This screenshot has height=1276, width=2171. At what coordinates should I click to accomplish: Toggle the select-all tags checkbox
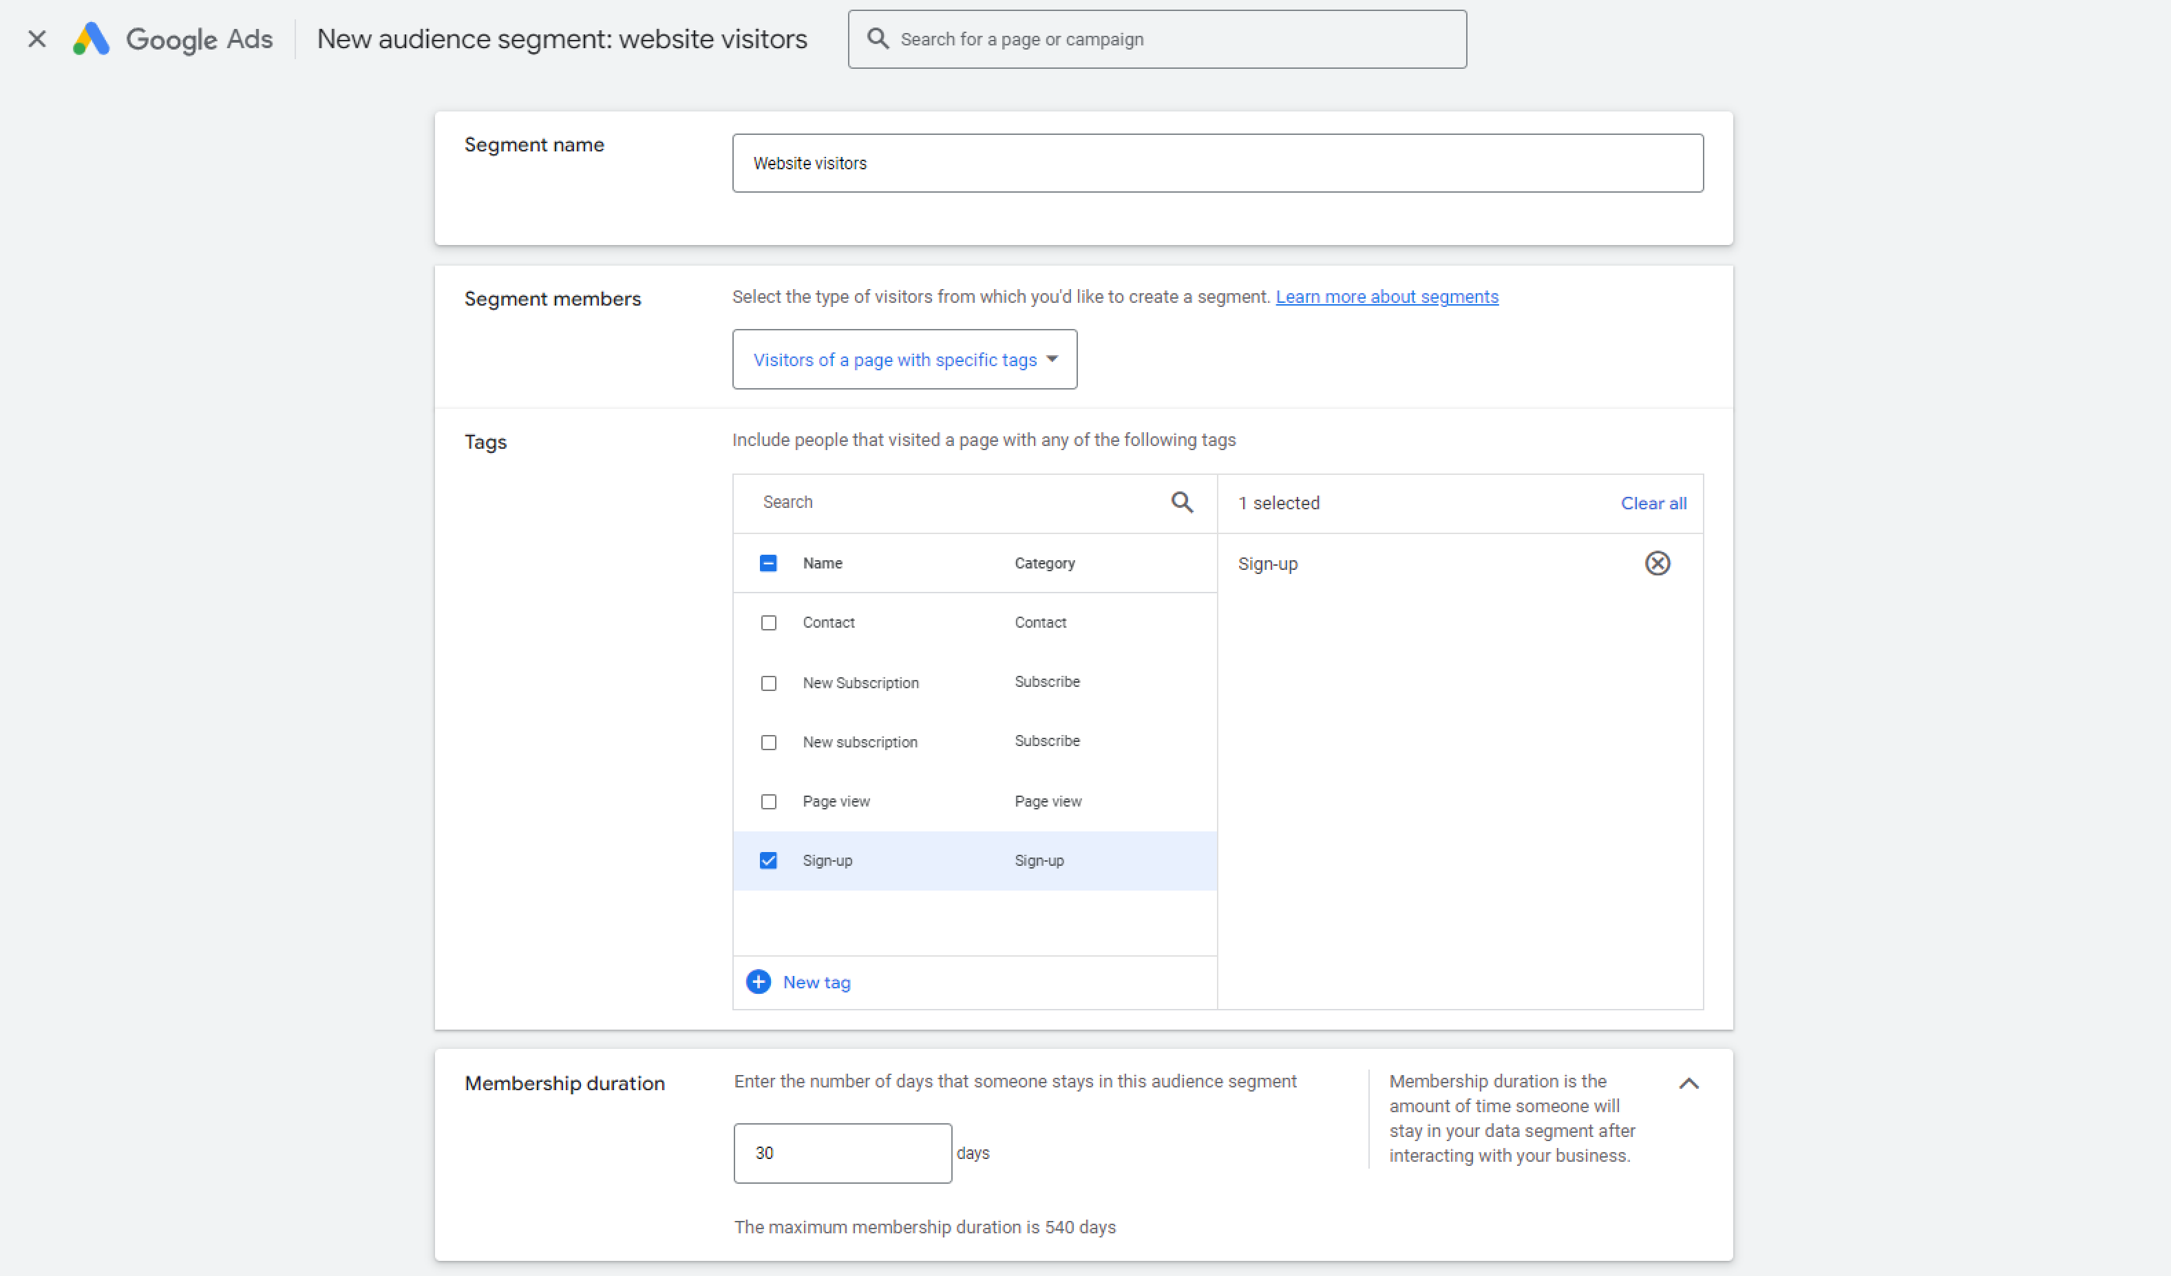pyautogui.click(x=768, y=564)
